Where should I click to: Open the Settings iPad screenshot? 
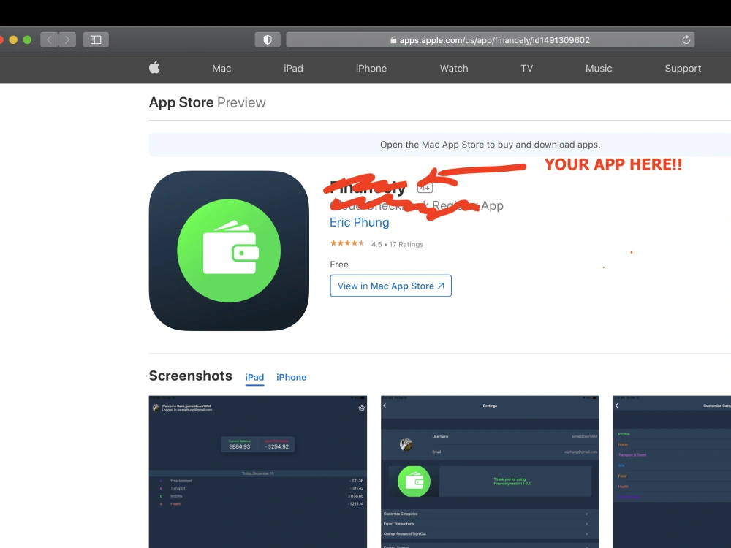point(490,472)
